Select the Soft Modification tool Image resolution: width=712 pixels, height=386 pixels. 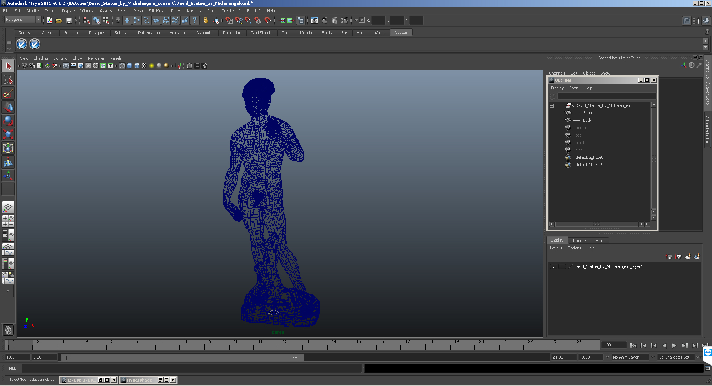(8, 162)
